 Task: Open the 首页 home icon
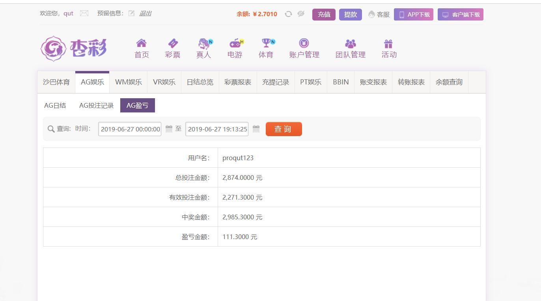(x=142, y=43)
